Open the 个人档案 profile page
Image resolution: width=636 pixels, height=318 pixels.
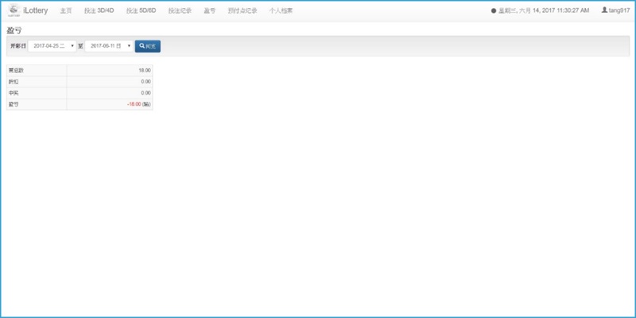(281, 10)
